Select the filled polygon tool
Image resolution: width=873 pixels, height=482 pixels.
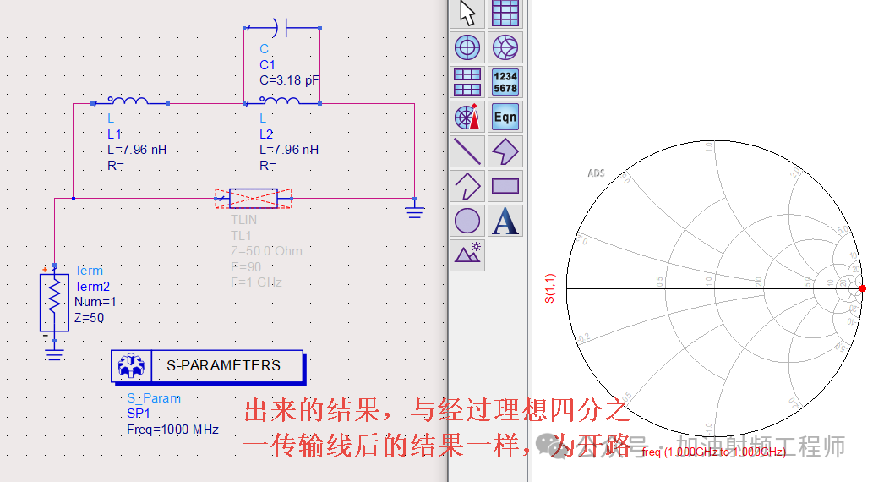pyautogui.click(x=505, y=151)
